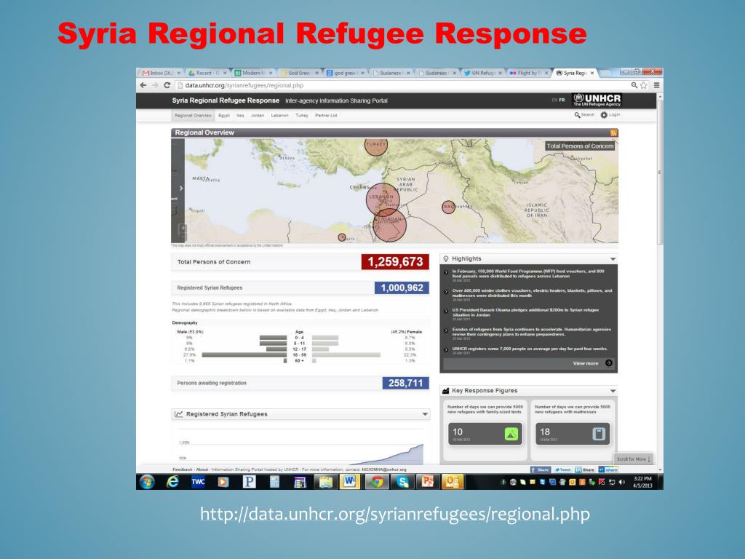Open the World Food Programme vouchers highlight
745x559 pixels.
coord(528,274)
